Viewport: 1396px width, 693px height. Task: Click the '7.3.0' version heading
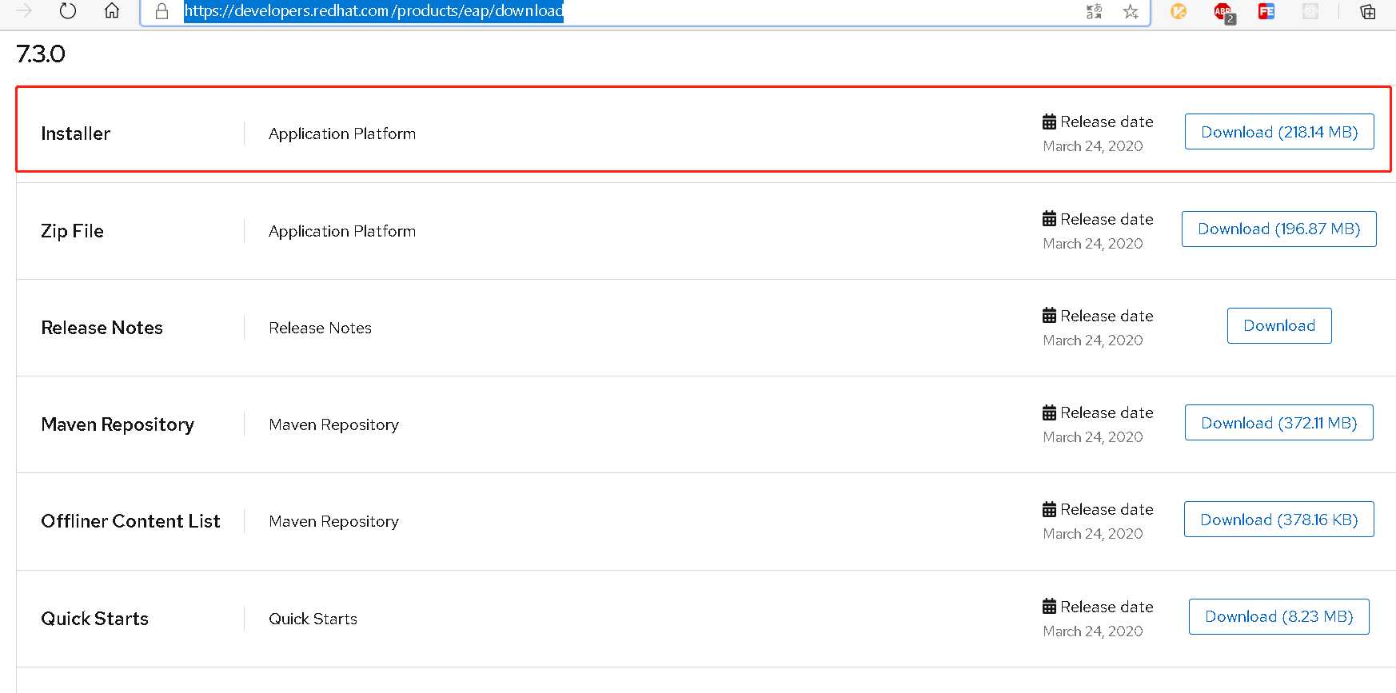coord(41,54)
